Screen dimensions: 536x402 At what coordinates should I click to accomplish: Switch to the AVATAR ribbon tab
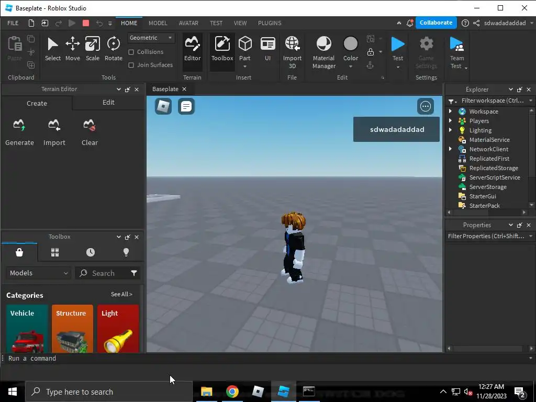pyautogui.click(x=188, y=23)
